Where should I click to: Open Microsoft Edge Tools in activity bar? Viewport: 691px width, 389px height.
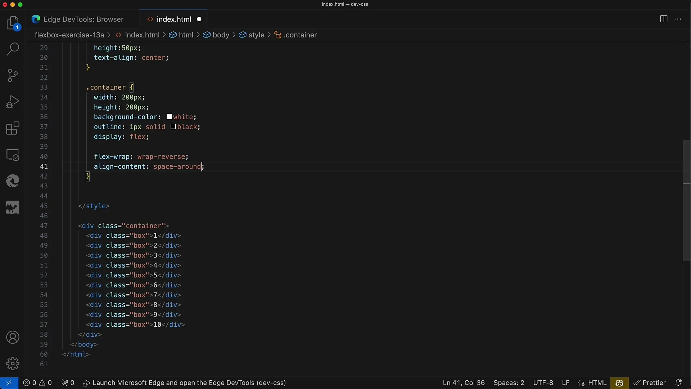pyautogui.click(x=13, y=181)
